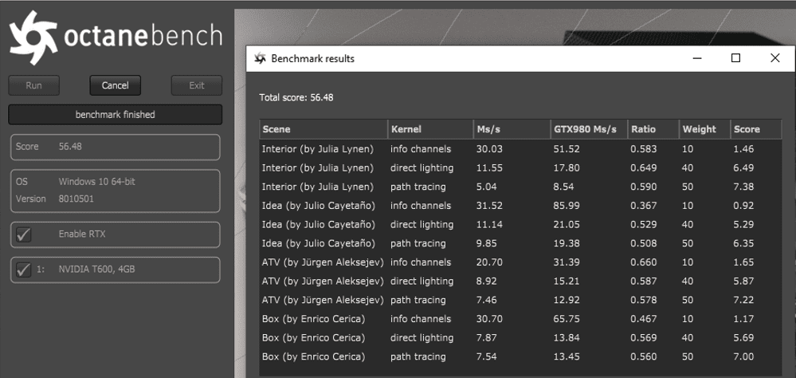Click the Exit button
The image size is (796, 378).
pos(197,85)
